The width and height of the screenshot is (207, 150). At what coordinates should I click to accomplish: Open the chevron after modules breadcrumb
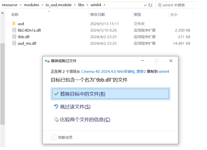tap(42, 5)
